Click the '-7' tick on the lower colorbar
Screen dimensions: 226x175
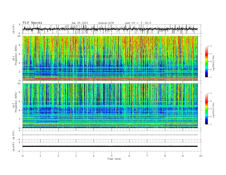[x=211, y=124]
